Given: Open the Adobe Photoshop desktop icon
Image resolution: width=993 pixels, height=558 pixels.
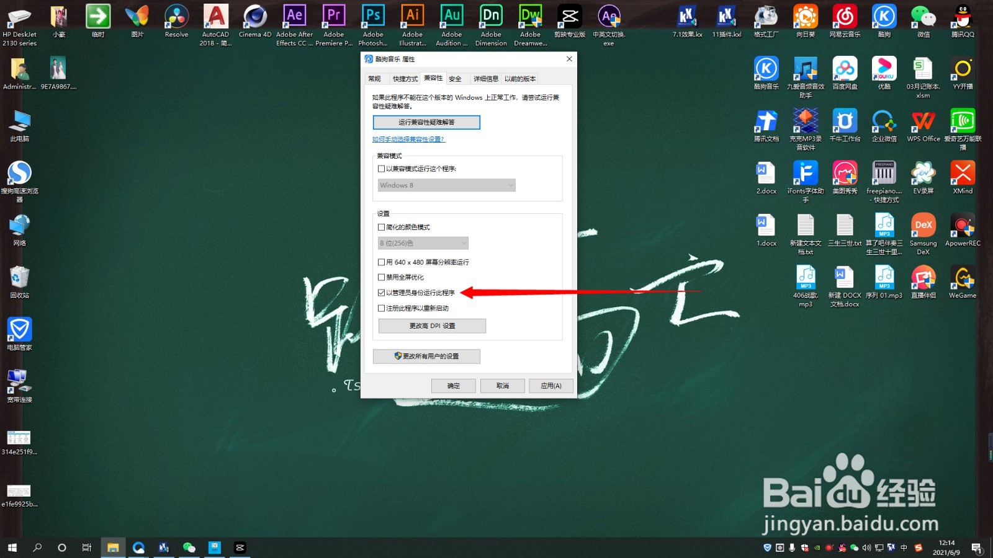Looking at the screenshot, I should 373,25.
